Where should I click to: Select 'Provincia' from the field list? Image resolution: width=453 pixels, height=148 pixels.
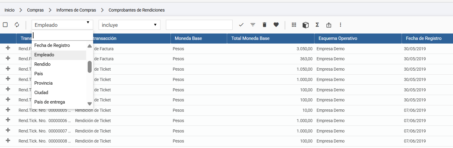coord(44,83)
